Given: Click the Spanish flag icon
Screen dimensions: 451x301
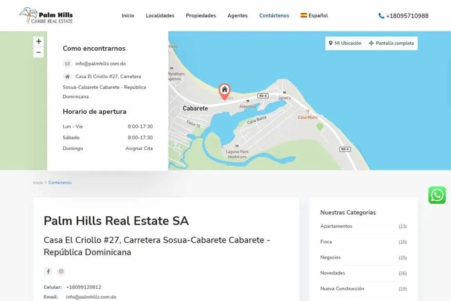Looking at the screenshot, I should [303, 15].
